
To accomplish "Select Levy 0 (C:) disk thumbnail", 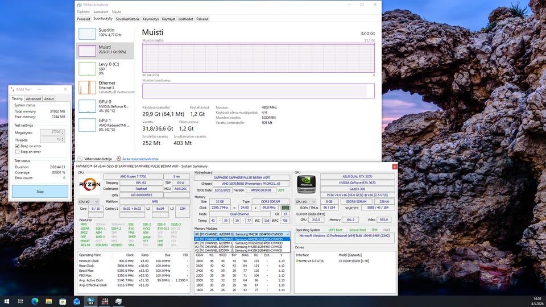I will (87, 69).
